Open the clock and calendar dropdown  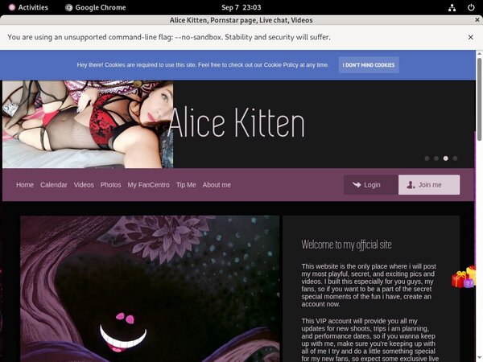[241, 7]
